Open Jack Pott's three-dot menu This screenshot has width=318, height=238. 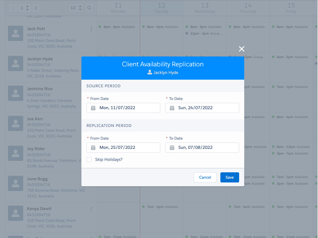[91, 29]
